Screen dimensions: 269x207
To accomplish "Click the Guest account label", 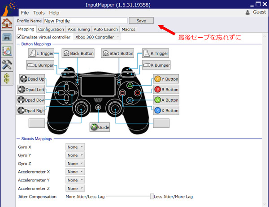I will (x=260, y=12).
